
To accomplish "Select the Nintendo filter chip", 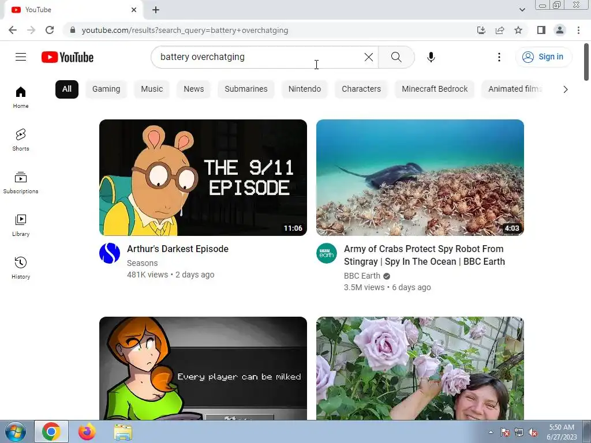I will point(305,89).
